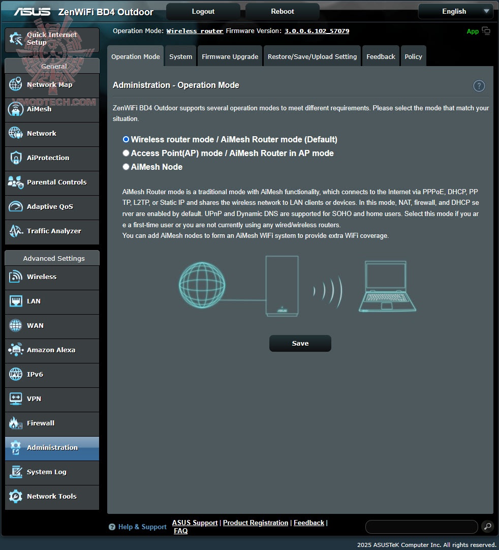Click the Help & Support question icon

(x=112, y=527)
